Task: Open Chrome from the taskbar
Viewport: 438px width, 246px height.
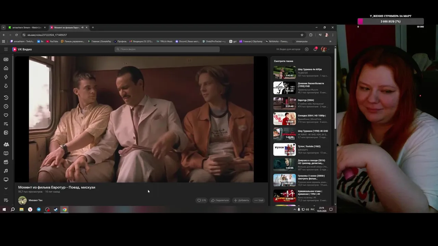Action: (64, 209)
